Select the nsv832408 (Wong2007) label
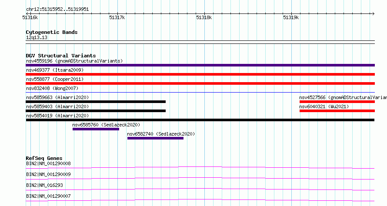387x206 pixels. (x=52, y=88)
